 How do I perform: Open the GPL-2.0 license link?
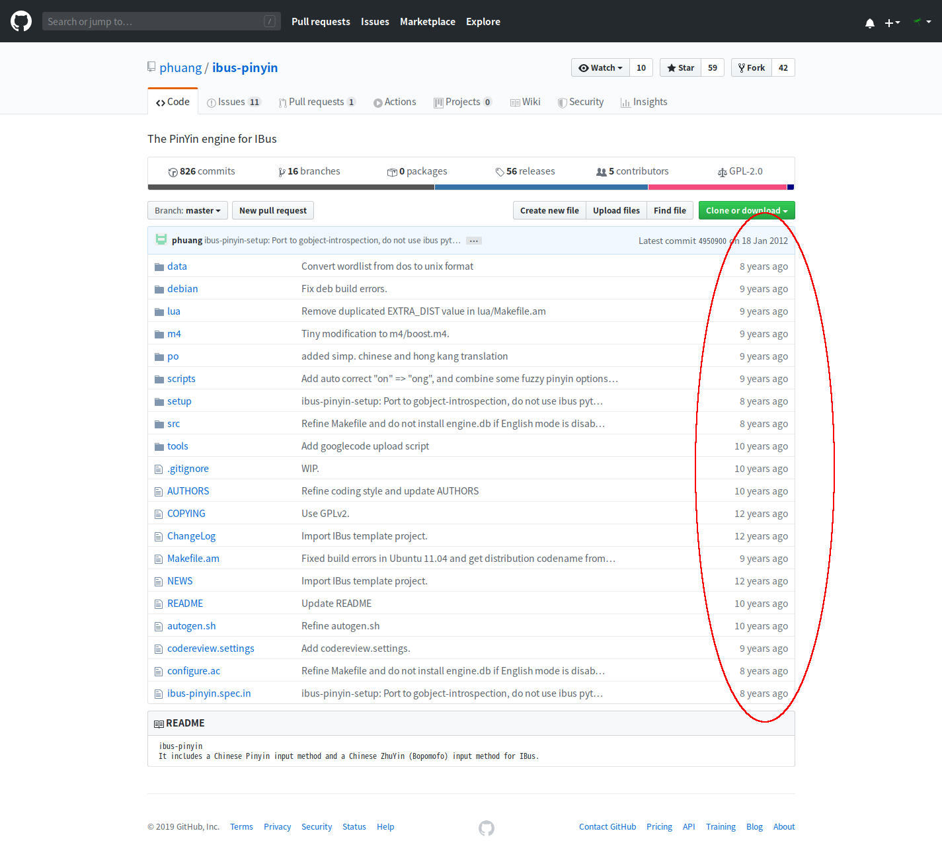(740, 171)
